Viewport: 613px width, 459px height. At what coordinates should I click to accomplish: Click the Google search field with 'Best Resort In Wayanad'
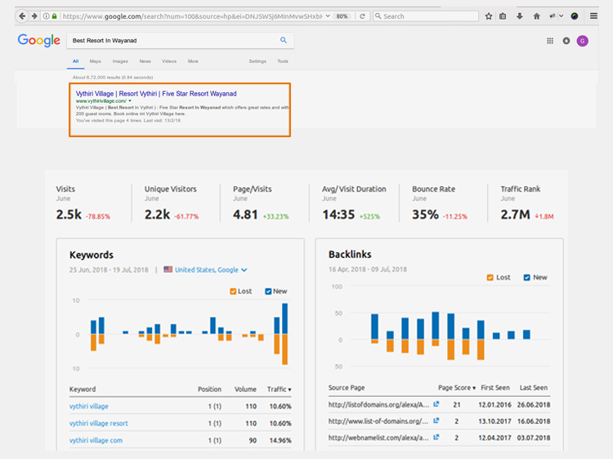[x=172, y=41]
